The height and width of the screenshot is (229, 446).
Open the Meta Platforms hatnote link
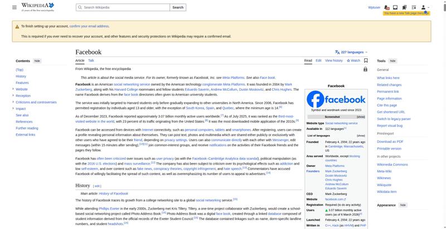pyautogui.click(x=233, y=78)
